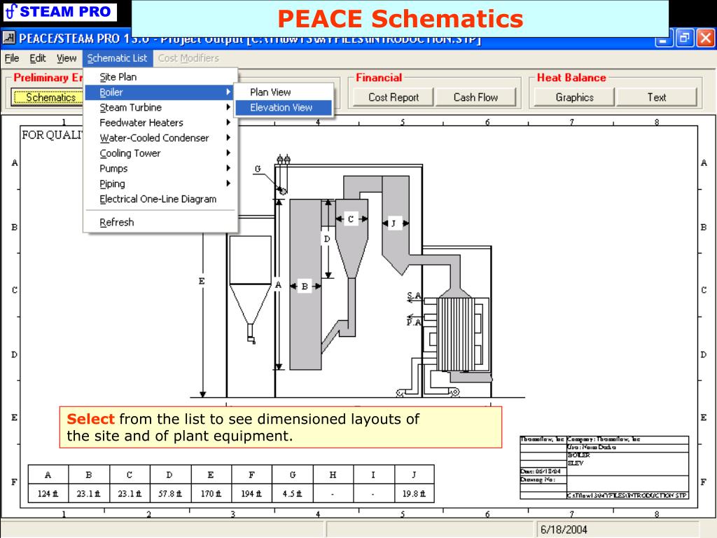Expand the Water-Cooled Condenser submenu
Screen dimensions: 717x538
[x=160, y=138]
